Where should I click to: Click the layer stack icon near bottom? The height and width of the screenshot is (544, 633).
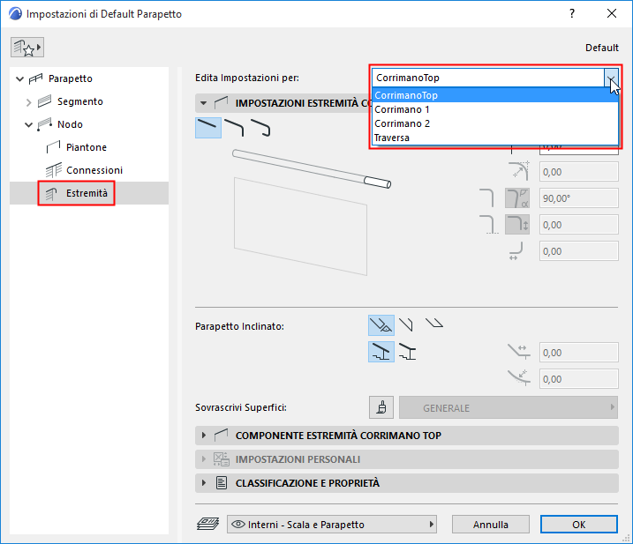(207, 524)
